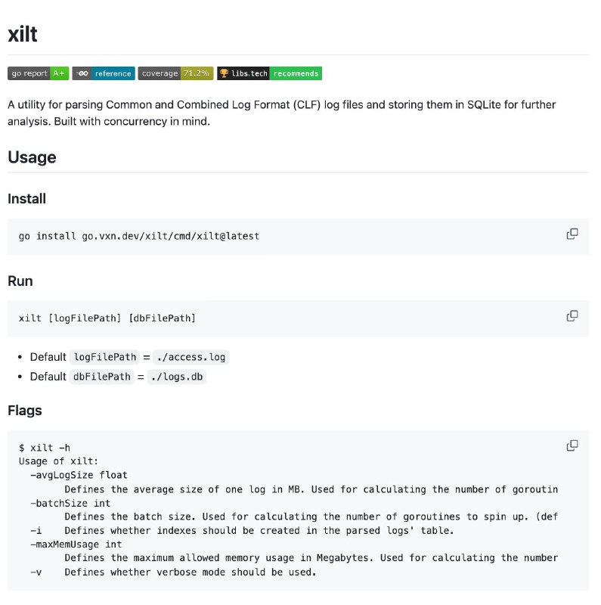The height and width of the screenshot is (605, 601).
Task: Click the xilt main heading
Action: 23,34
